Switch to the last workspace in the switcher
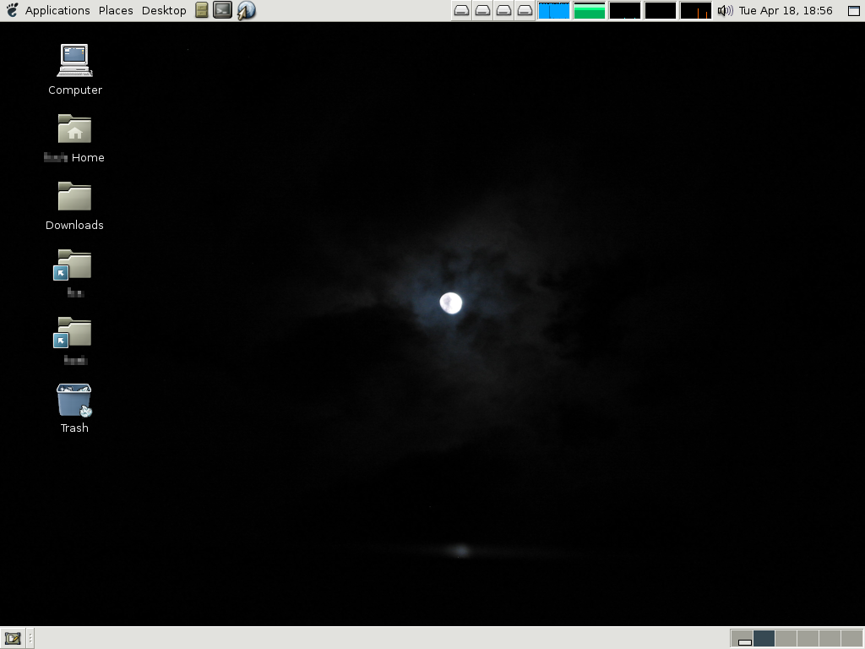865x649 pixels. point(851,638)
